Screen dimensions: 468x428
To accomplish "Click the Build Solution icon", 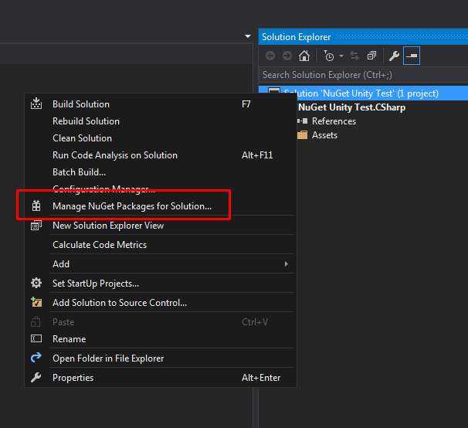I will 36,104.
